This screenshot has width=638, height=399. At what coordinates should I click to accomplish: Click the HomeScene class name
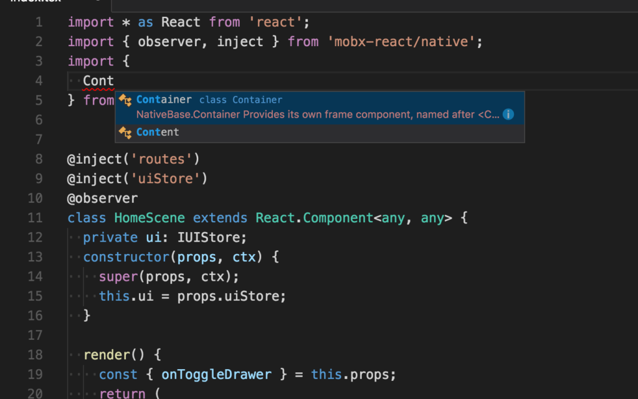pos(150,218)
